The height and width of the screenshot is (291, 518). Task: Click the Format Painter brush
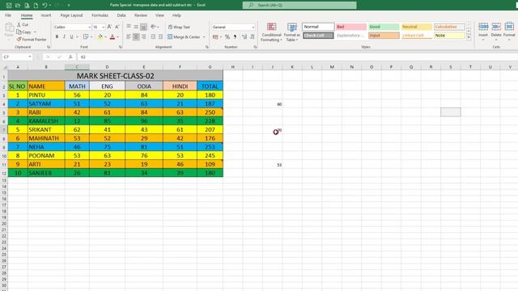coord(19,40)
